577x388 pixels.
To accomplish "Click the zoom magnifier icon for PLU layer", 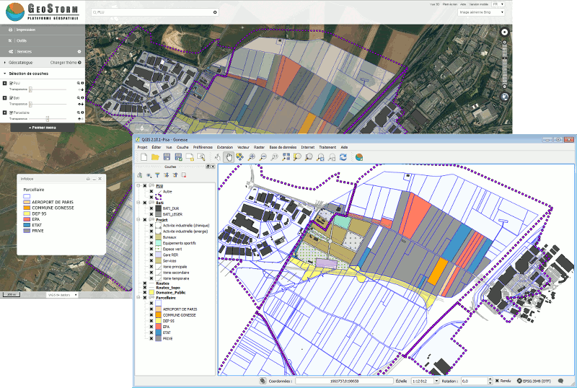I will (79, 83).
